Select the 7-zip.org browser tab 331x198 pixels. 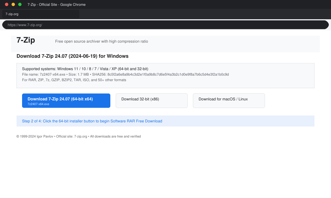click(x=41, y=14)
